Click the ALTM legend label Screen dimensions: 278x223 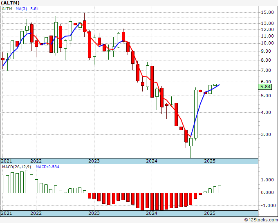7,9
